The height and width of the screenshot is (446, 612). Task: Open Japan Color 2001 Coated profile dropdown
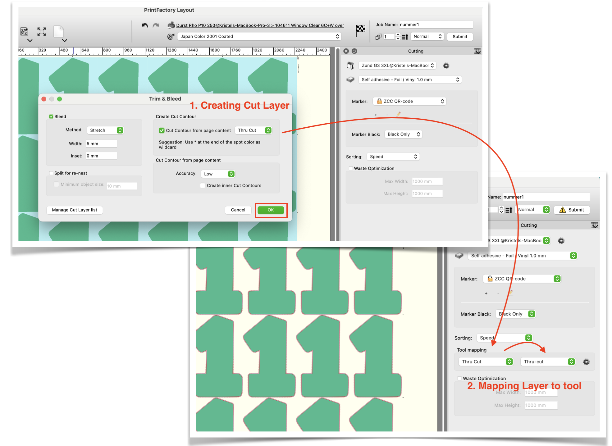(259, 36)
